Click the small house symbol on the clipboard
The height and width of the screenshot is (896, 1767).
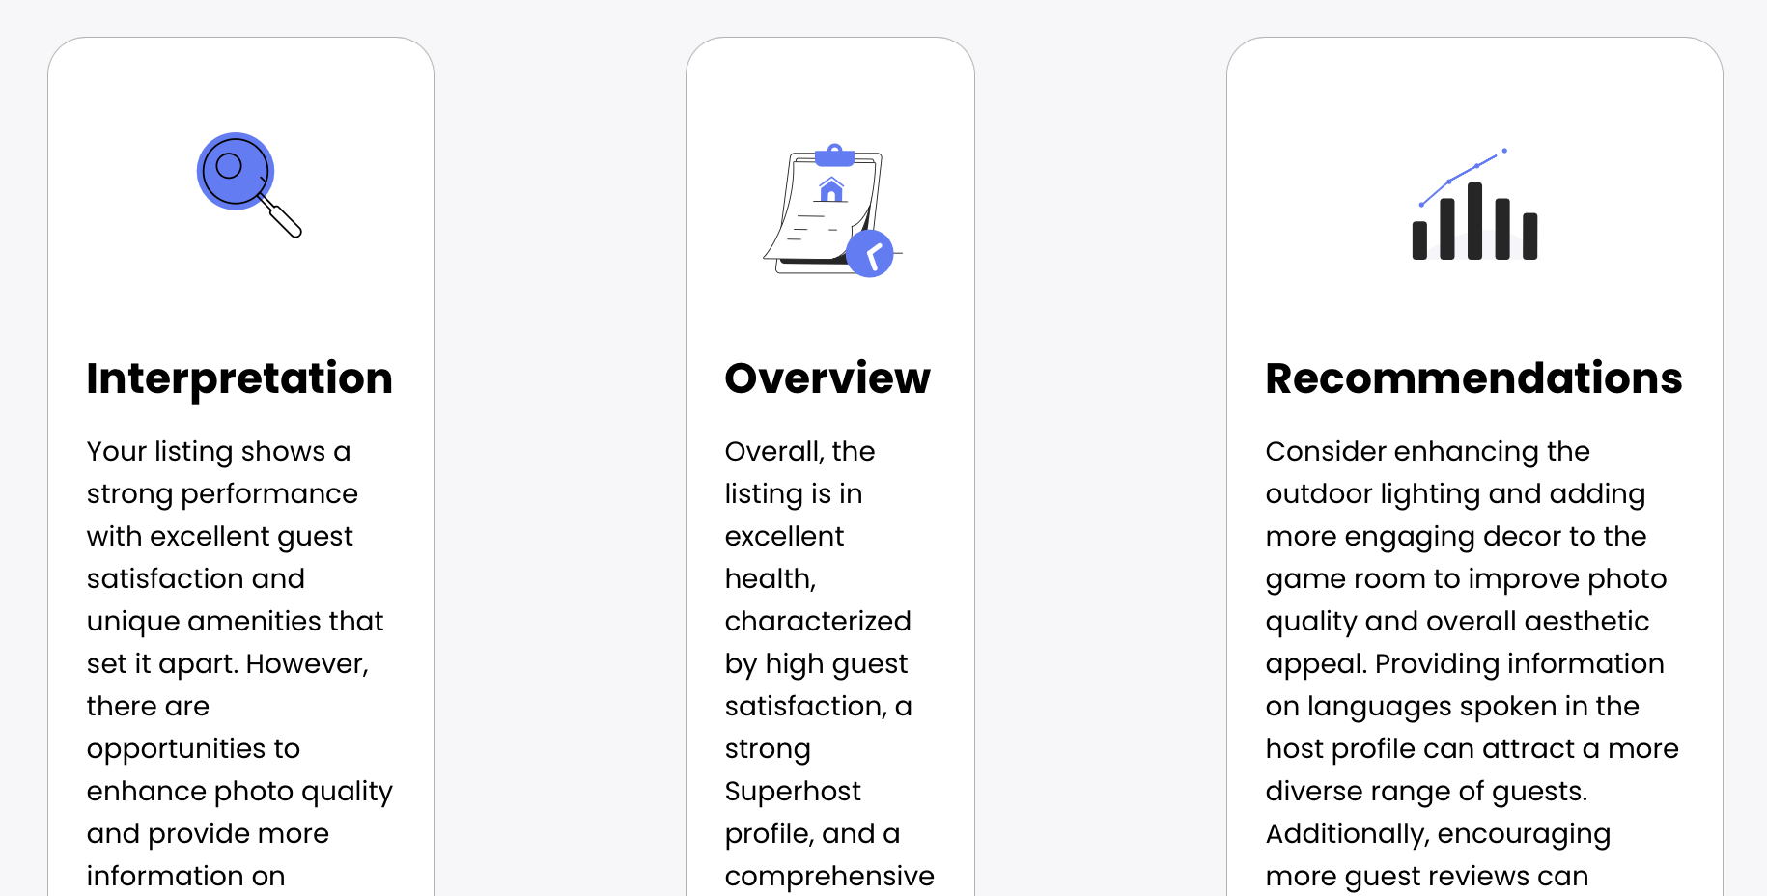[x=831, y=188]
